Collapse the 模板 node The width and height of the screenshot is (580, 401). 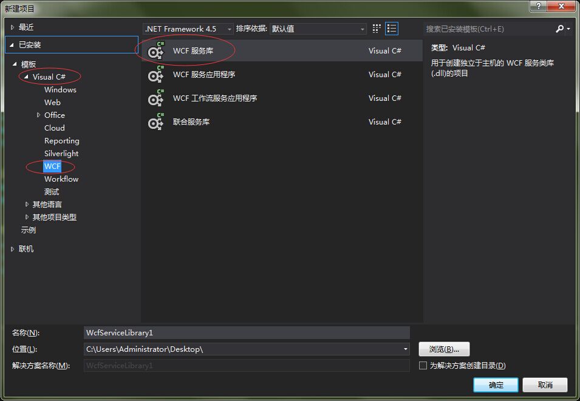[x=15, y=64]
